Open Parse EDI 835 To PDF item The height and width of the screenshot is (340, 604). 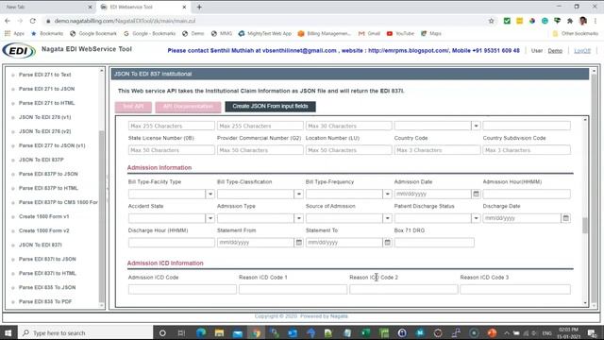[45, 301]
